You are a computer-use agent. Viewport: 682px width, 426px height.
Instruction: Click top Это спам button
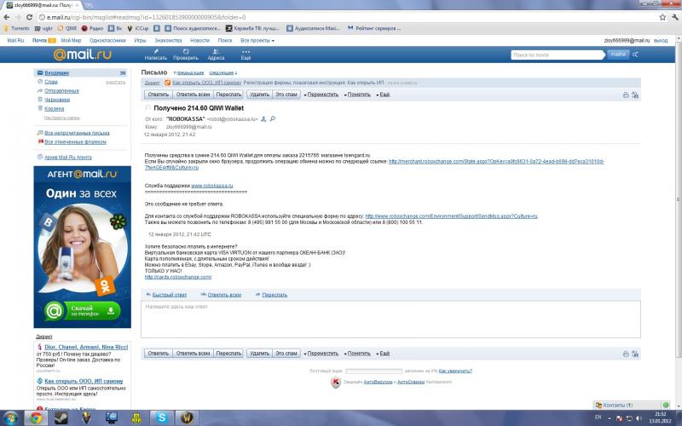pyautogui.click(x=286, y=95)
